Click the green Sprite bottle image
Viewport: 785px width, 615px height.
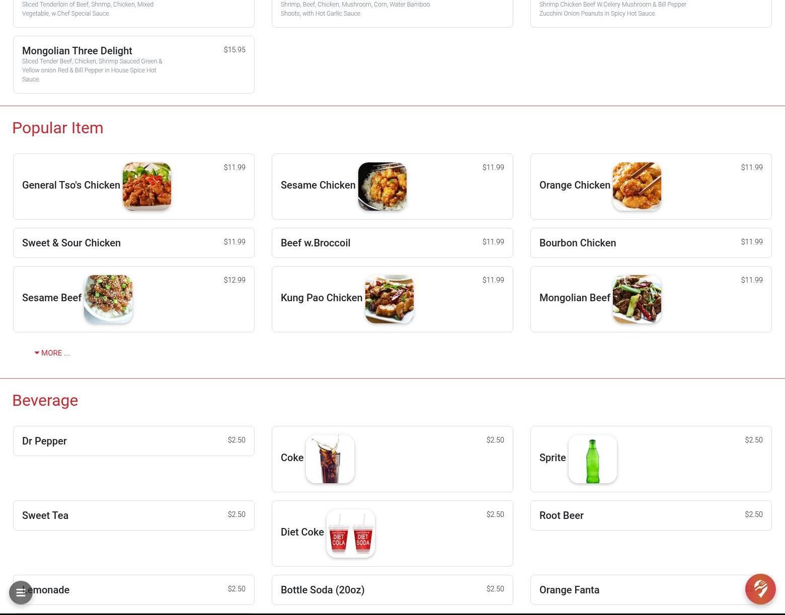(593, 459)
